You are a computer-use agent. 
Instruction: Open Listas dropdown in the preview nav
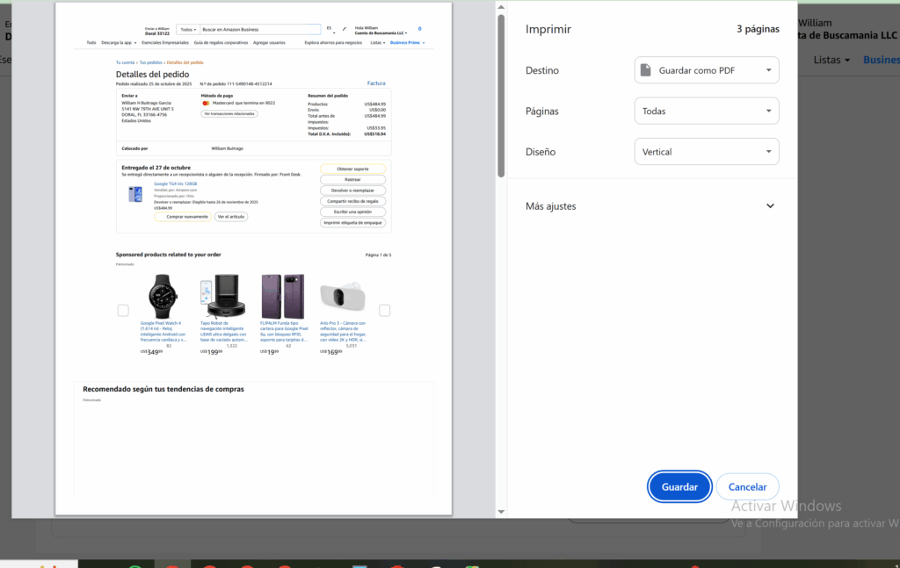pos(377,42)
